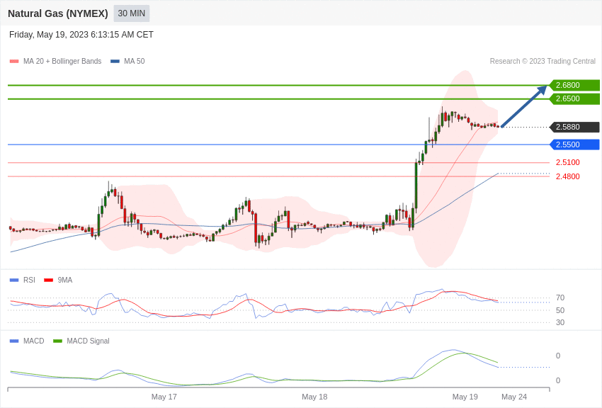Click the MACD blue legend swatch
This screenshot has height=408, width=602.
pos(14,341)
